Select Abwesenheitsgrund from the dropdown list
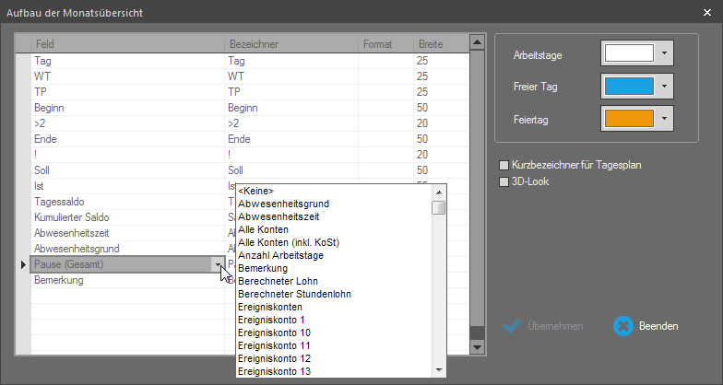 pyautogui.click(x=283, y=204)
